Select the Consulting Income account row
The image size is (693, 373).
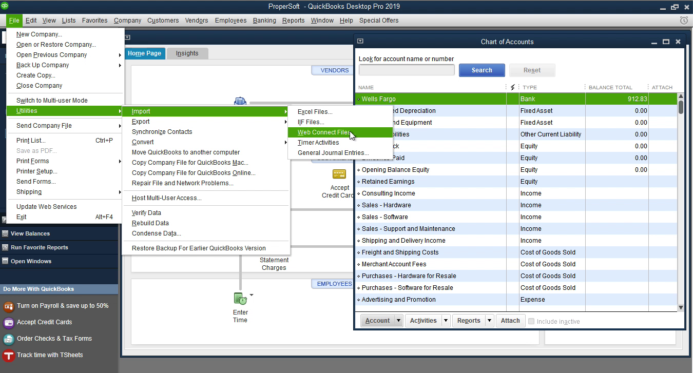tap(516, 193)
